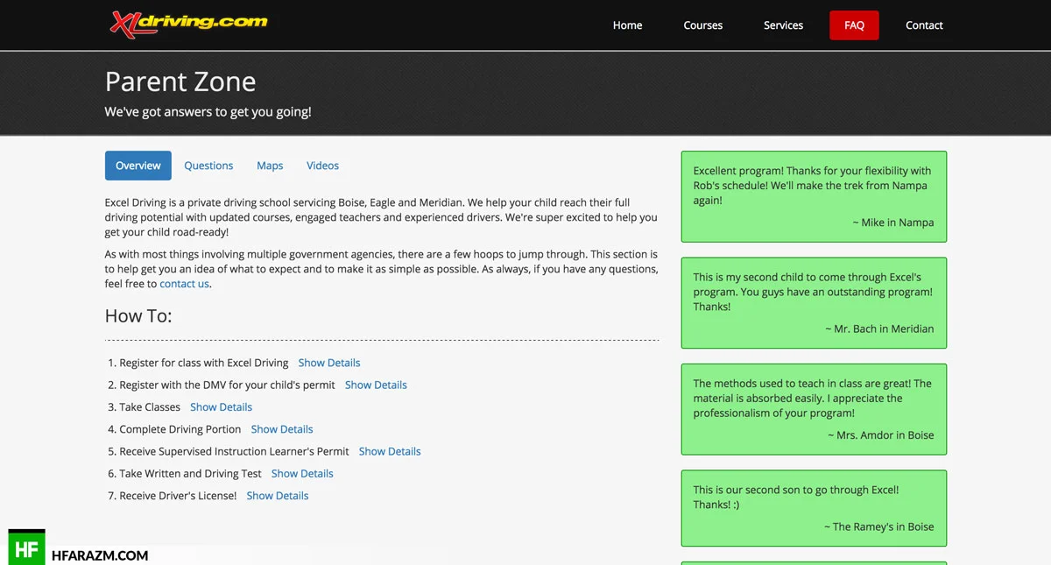Expand Show Details for Take Classes
Image resolution: width=1051 pixels, height=565 pixels.
pyautogui.click(x=221, y=407)
